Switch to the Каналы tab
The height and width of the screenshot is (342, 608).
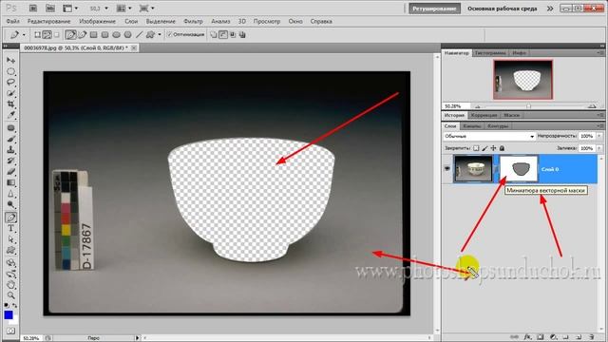pyautogui.click(x=471, y=126)
